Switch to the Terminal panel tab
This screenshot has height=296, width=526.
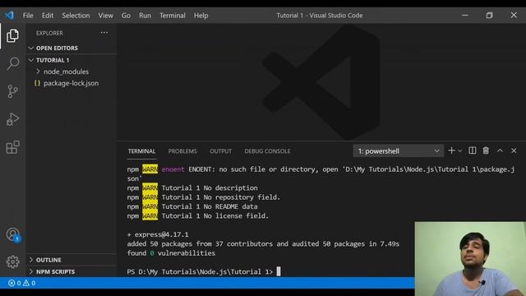click(x=141, y=151)
